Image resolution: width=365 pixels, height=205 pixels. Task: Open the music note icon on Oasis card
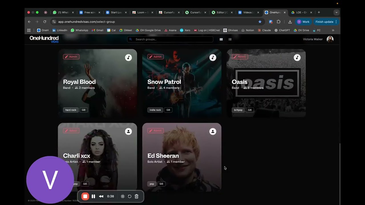[x=297, y=58]
